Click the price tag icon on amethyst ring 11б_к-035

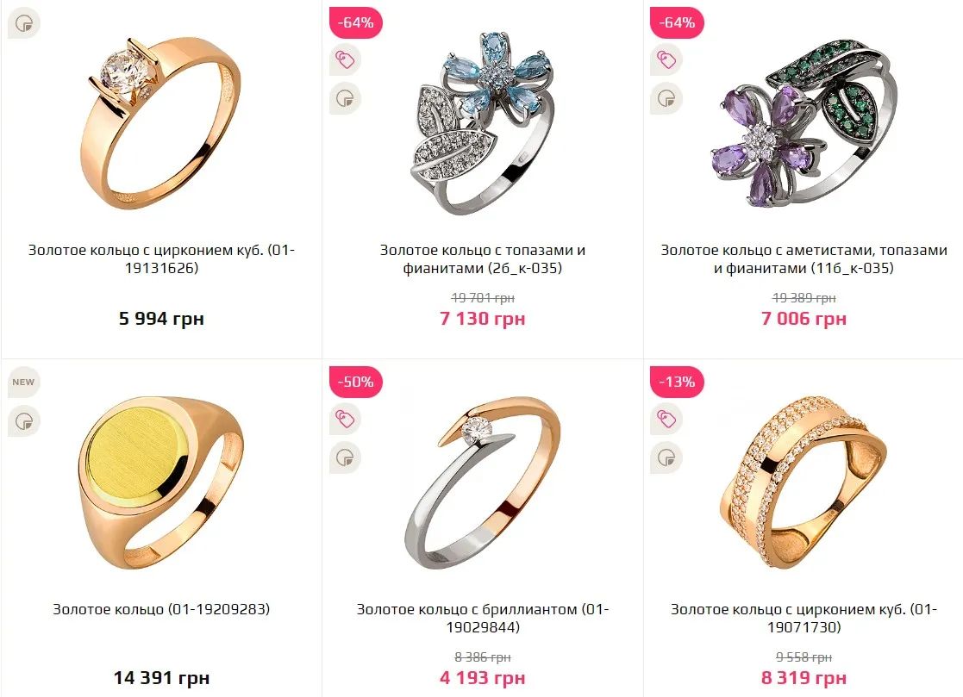point(666,60)
